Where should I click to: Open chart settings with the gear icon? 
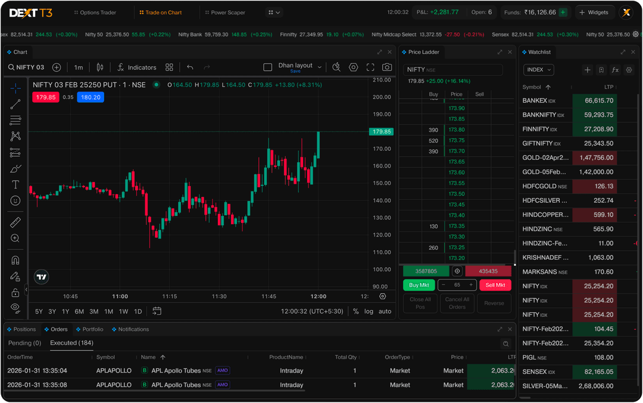click(x=354, y=67)
